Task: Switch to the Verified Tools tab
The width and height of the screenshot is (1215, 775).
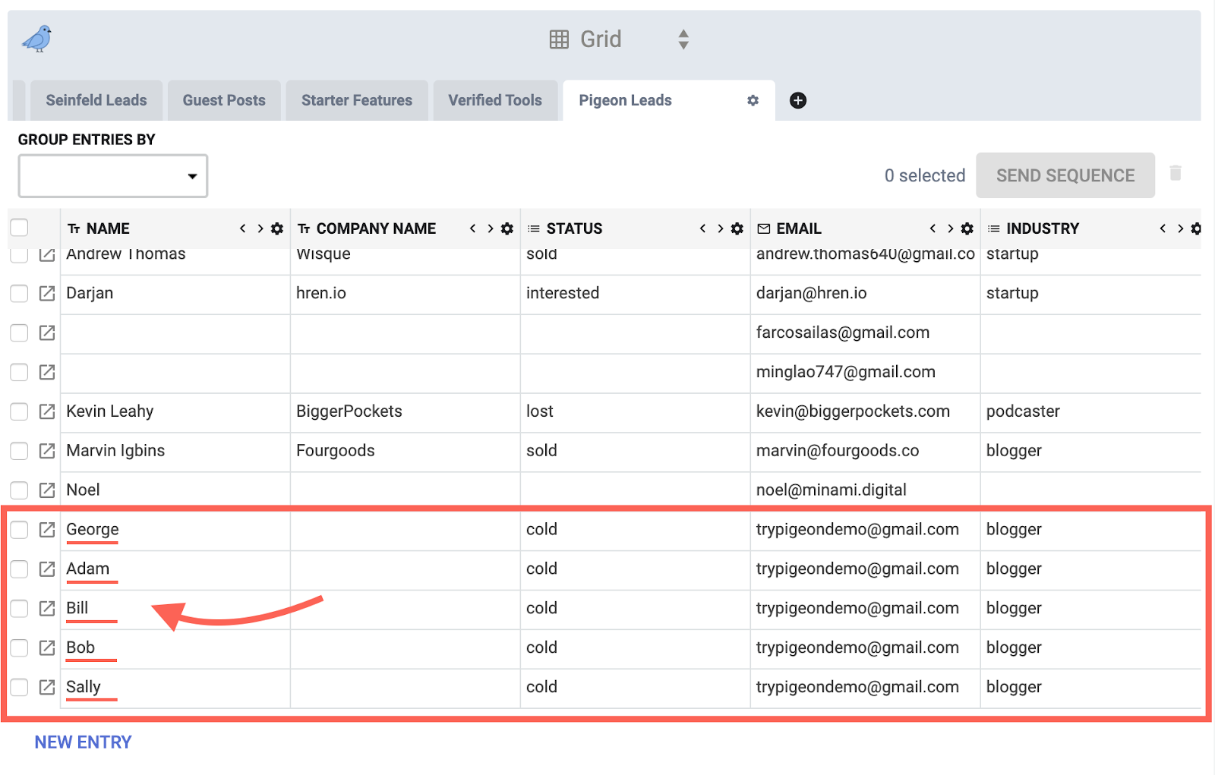Action: [494, 100]
